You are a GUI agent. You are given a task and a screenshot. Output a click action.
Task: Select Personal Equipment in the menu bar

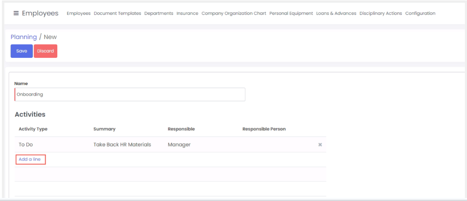tap(291, 14)
